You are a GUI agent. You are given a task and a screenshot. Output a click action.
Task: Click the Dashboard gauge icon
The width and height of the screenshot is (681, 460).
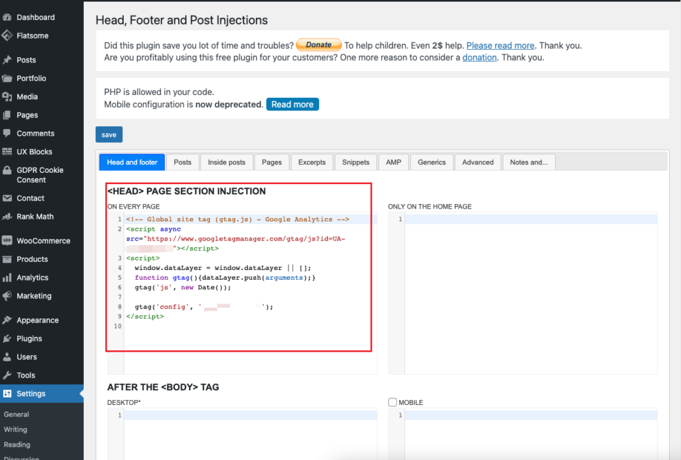click(7, 17)
